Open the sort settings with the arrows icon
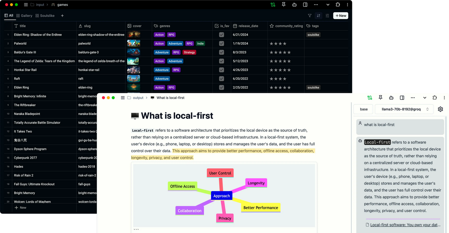This screenshot has width=449, height=233. (x=318, y=16)
